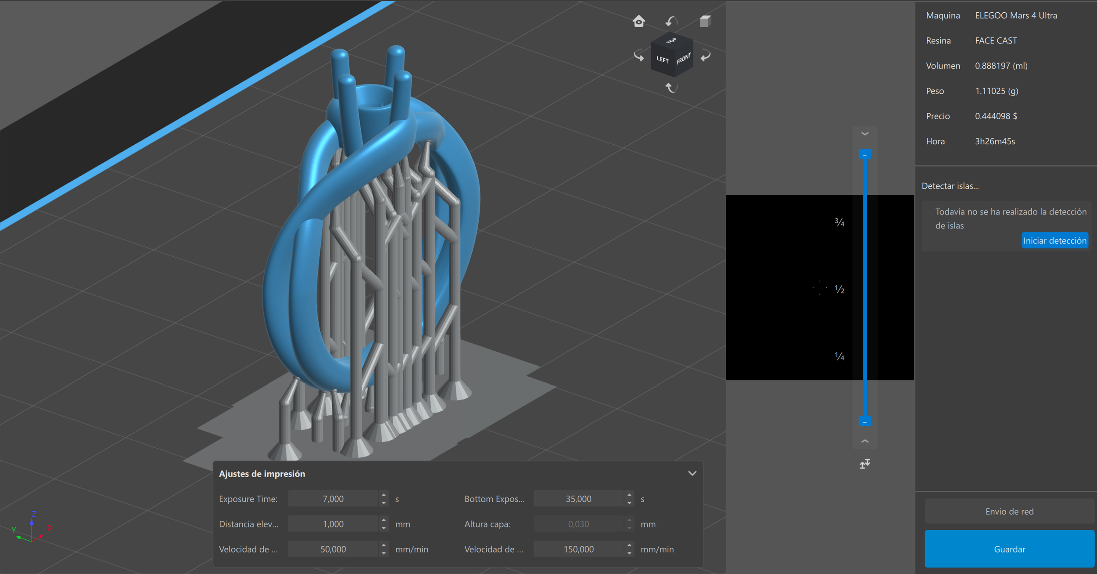Click the volume value 0.888197 (ml)

(1001, 66)
